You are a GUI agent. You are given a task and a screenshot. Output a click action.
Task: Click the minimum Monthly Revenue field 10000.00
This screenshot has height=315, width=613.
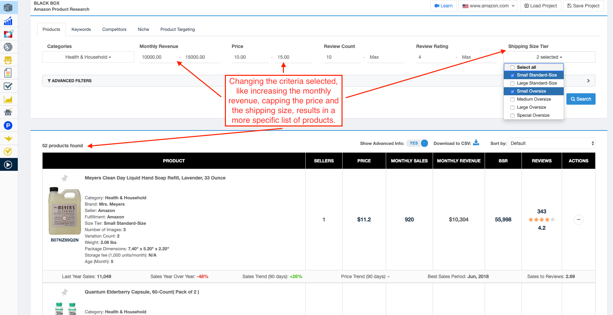[x=158, y=57]
